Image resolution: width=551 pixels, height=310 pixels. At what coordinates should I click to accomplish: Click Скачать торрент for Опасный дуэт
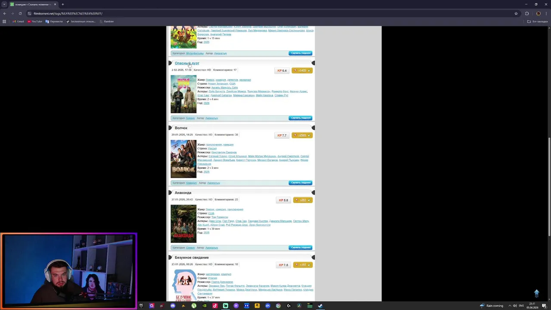coord(300,118)
